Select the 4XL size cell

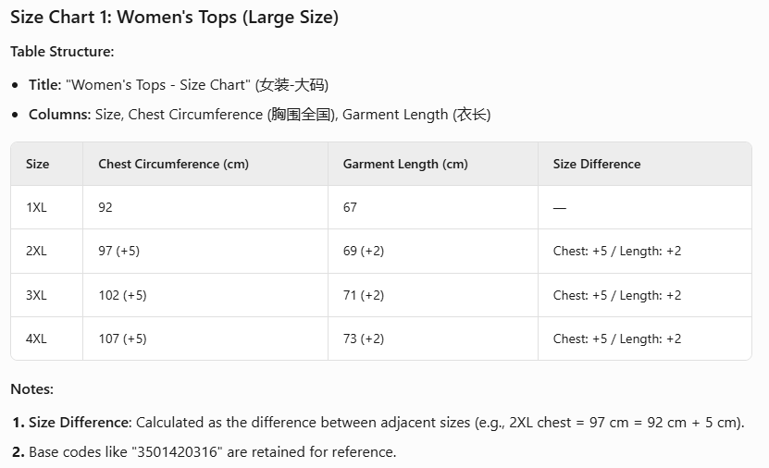click(36, 339)
